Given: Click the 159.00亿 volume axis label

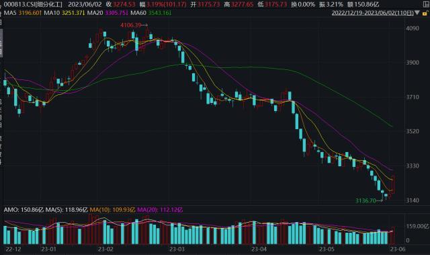Looking at the screenshot, I should pyautogui.click(x=417, y=226).
